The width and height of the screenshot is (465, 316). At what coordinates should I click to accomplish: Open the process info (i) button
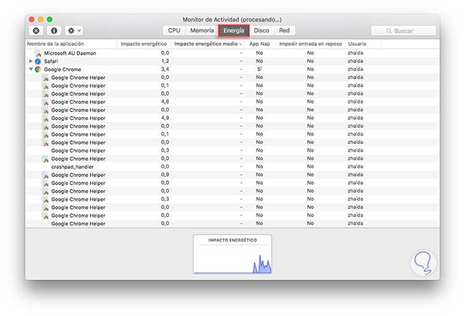54,31
